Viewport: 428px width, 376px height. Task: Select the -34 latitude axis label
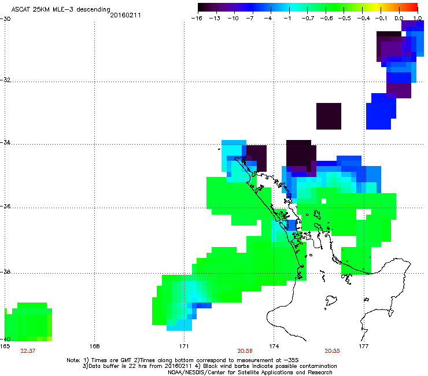(5, 142)
